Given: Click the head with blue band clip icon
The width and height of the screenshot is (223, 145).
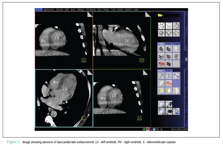Looking at the screenshot, I should [x=176, y=76].
